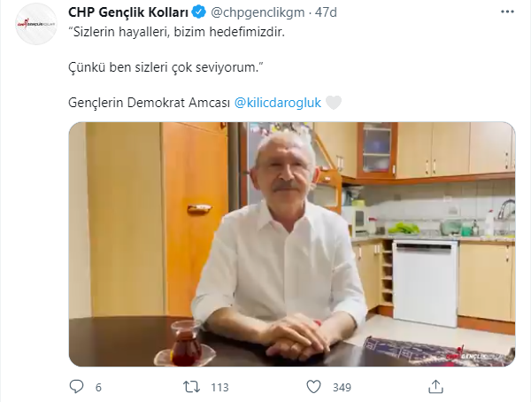Screen dimensions: 531x402
Task: Click the tweet text 'Sizlerin hayalleri, bizim hedefimizdir'
Action: click(176, 32)
